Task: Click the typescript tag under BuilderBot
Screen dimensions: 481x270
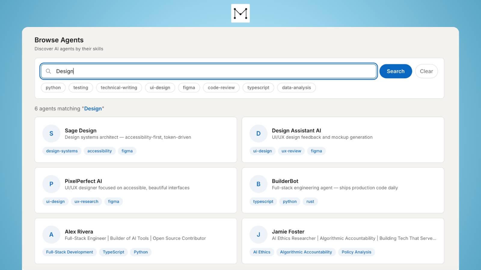Action: (263, 201)
